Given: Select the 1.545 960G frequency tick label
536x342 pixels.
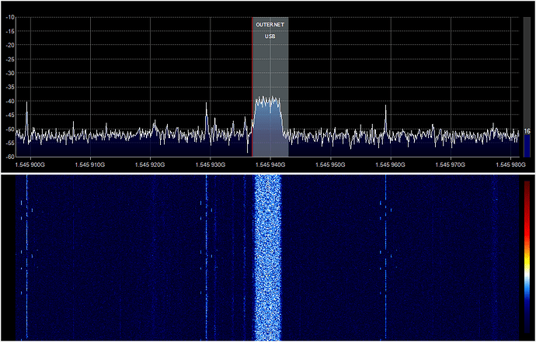Looking at the screenshot, I should [x=391, y=164].
